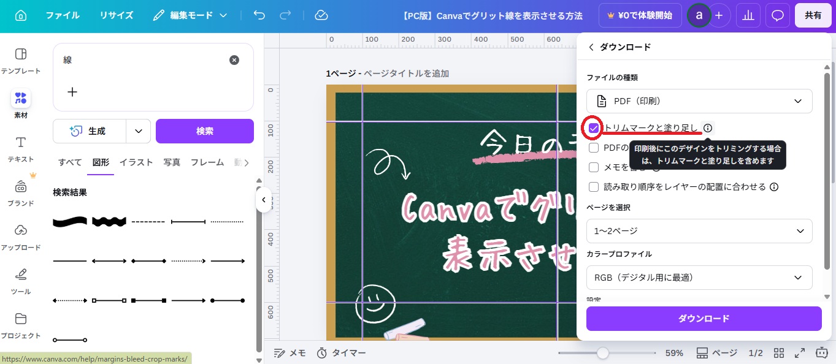
Task: Click the purple 検索 button
Action: (x=205, y=131)
